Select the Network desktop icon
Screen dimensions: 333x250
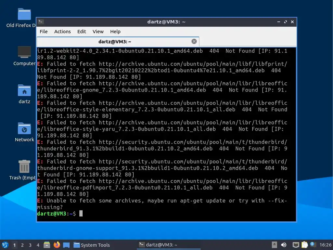[x=24, y=132]
